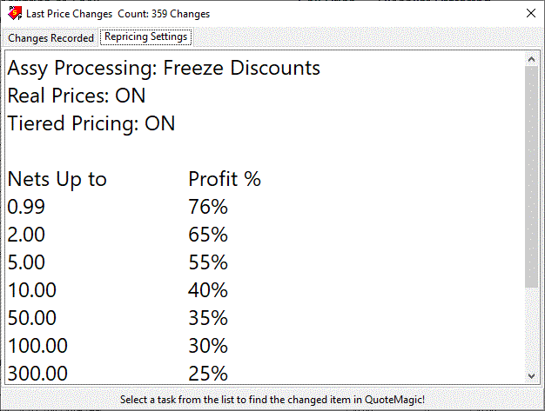Click the Nets Up to column header

[x=57, y=179]
